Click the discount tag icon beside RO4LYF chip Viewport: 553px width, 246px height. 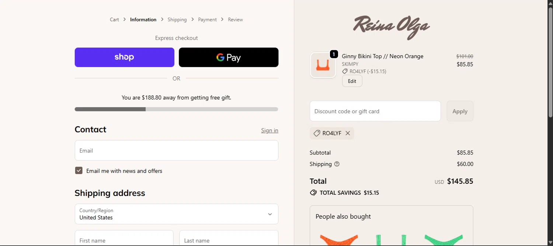coord(317,134)
